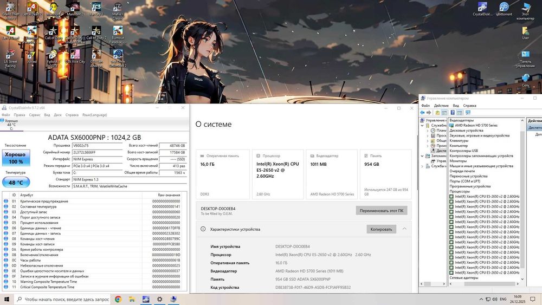The image size is (542, 305).
Task: Select the C: drive in CrystalDiskInfo's top bar
Action: click(11, 125)
